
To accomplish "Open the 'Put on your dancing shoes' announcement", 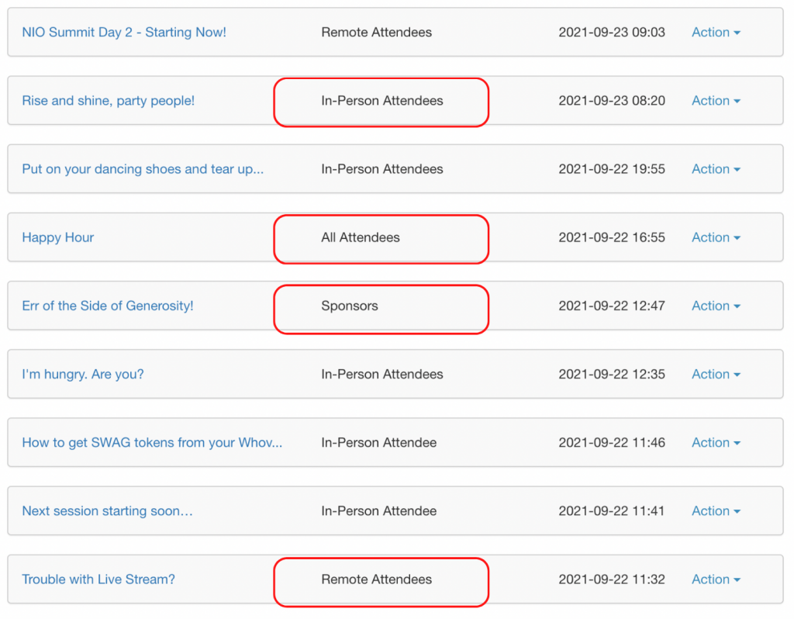I will 143,169.
